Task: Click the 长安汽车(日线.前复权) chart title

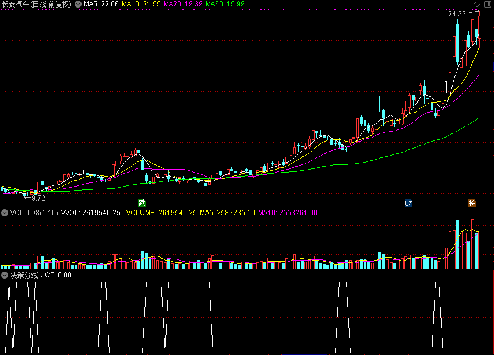Action: [x=37, y=4]
